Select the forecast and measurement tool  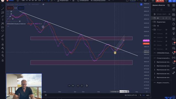2,27
